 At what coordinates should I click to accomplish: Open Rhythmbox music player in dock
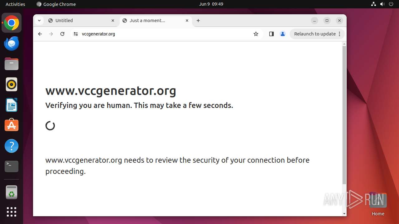12,85
